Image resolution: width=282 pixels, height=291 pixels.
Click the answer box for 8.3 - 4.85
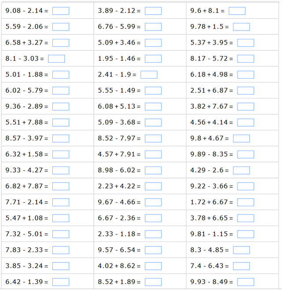coord(241,250)
